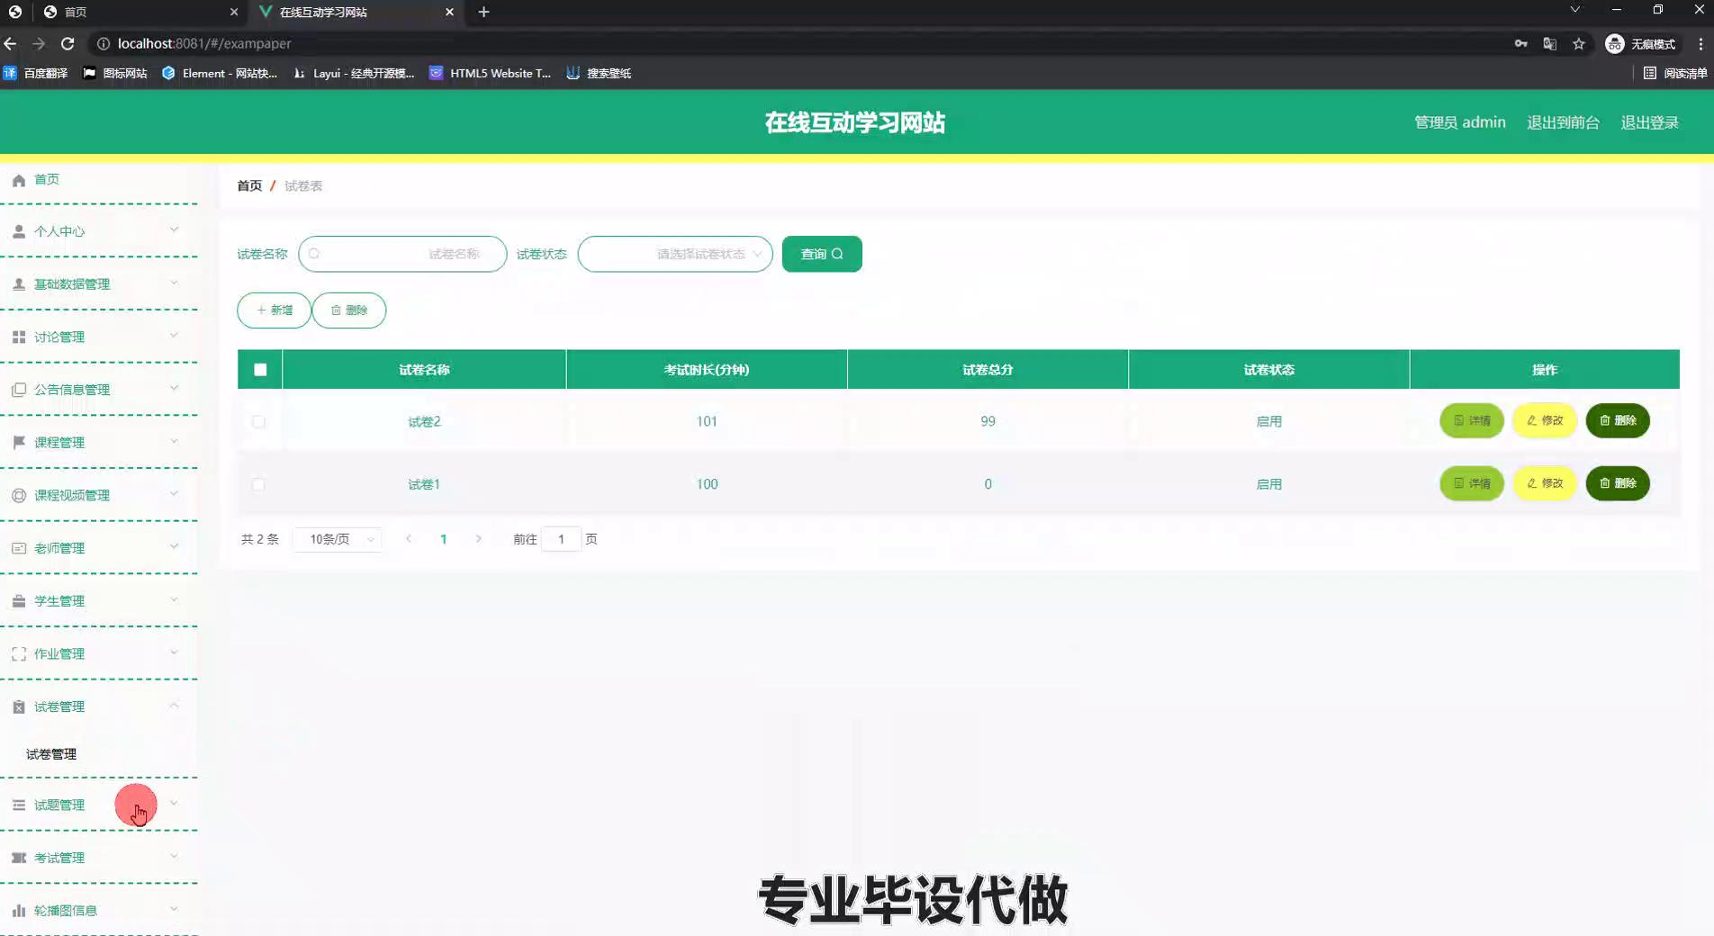Click the 修改 button for 试卷2
Image resolution: width=1714 pixels, height=936 pixels.
click(x=1544, y=421)
